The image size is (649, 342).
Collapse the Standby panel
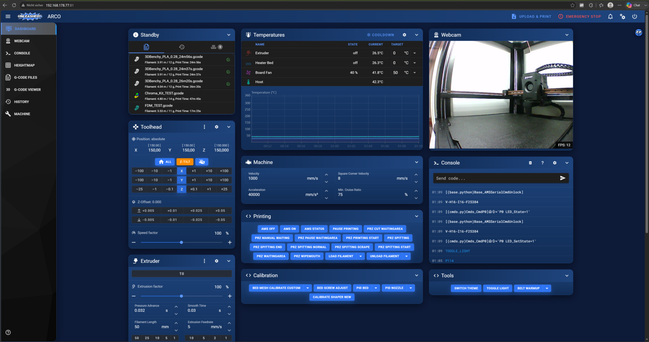229,35
